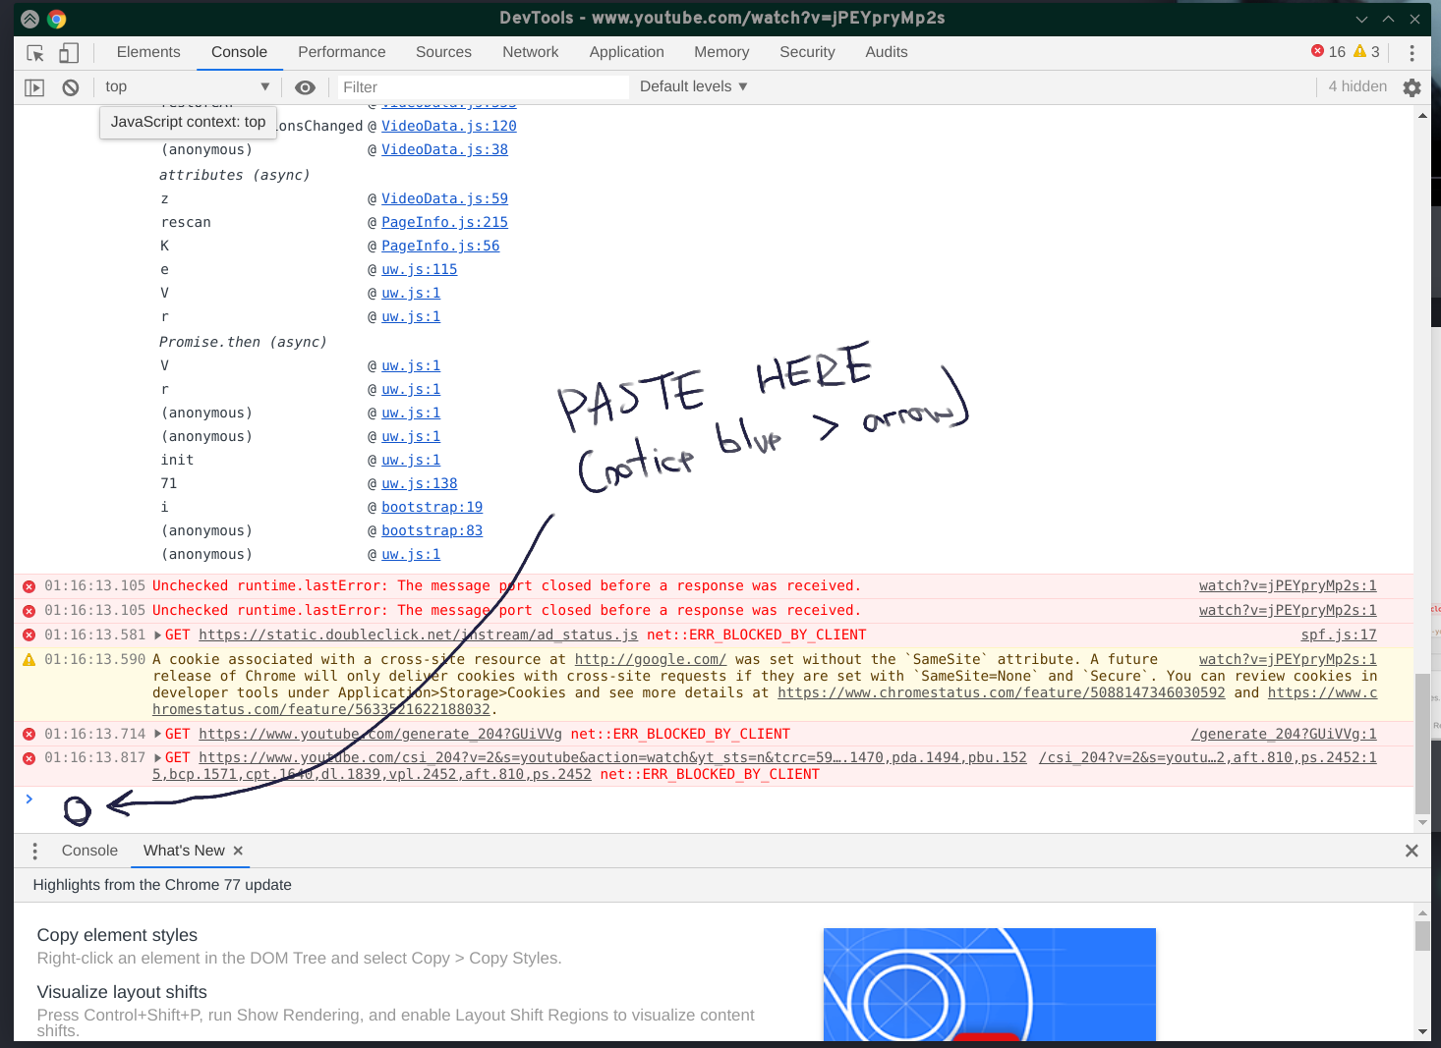Click the 'Copy element styles' heading

117,935
